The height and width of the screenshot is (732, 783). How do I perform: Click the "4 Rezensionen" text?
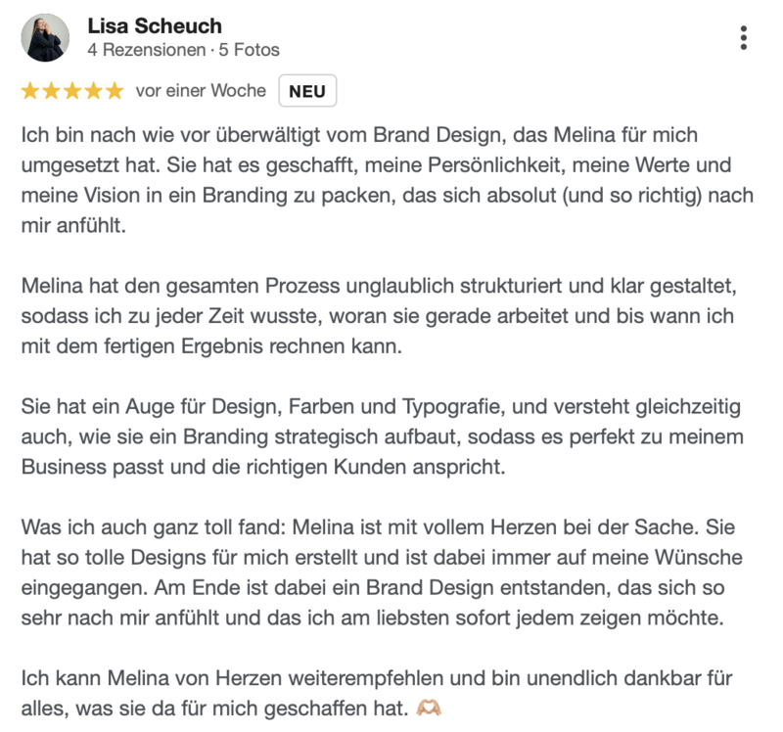pyautogui.click(x=146, y=50)
